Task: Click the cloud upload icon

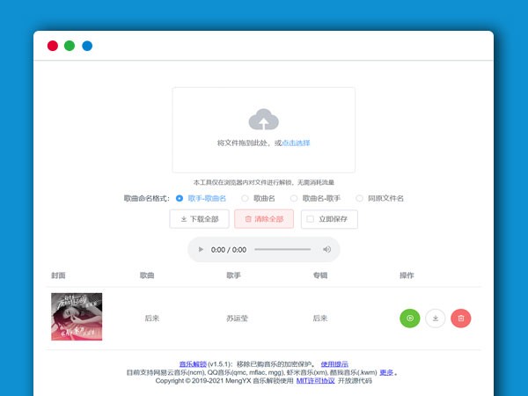Action: pyautogui.click(x=263, y=120)
